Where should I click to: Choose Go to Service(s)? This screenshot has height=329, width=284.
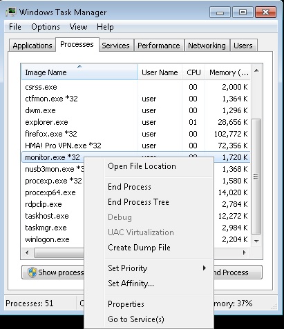click(x=149, y=319)
